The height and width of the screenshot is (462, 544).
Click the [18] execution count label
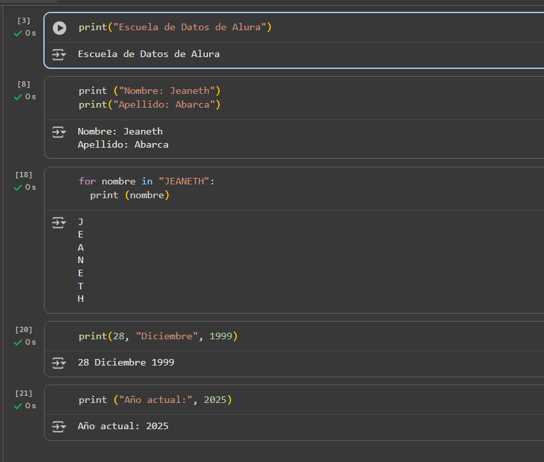[x=24, y=175]
